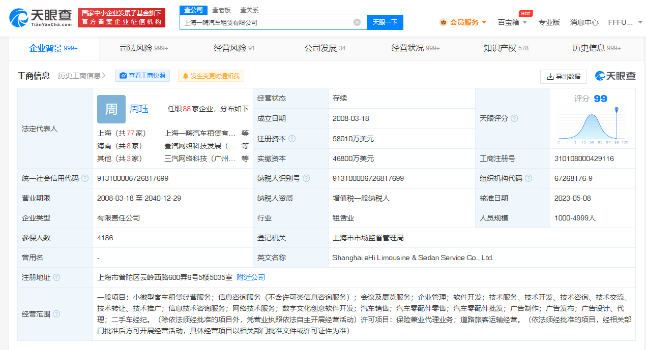The height and width of the screenshot is (350, 646).
Task: Expand the 百宝箱 dropdown
Action: point(512,22)
